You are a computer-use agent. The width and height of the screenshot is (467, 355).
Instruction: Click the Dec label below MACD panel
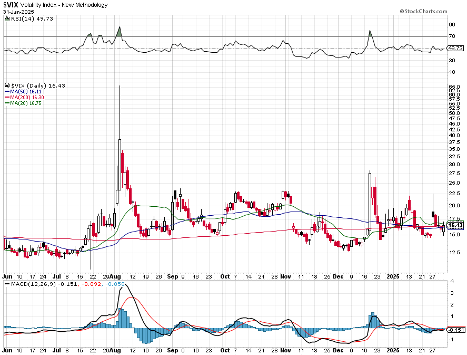pyautogui.click(x=338, y=350)
